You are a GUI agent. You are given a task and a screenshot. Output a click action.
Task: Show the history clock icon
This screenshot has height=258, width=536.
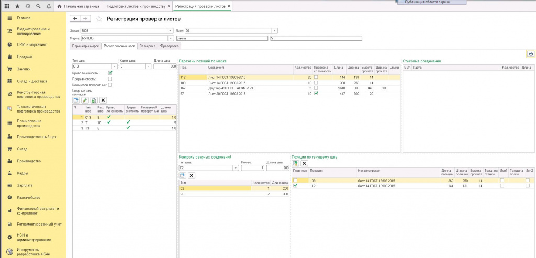pos(28,6)
